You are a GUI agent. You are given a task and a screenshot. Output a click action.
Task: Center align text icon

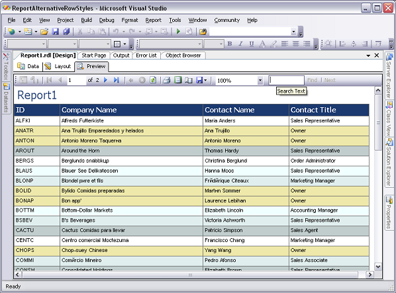click(x=296, y=44)
